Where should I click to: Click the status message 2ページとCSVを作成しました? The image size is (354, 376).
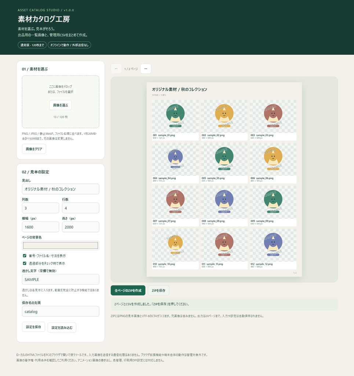point(224,304)
